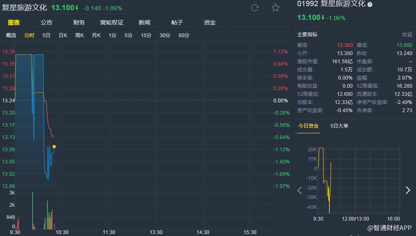Image resolution: width=416 pixels, height=236 pixels.
Task: Collapse main indicators with 收起
Action: 407,35
